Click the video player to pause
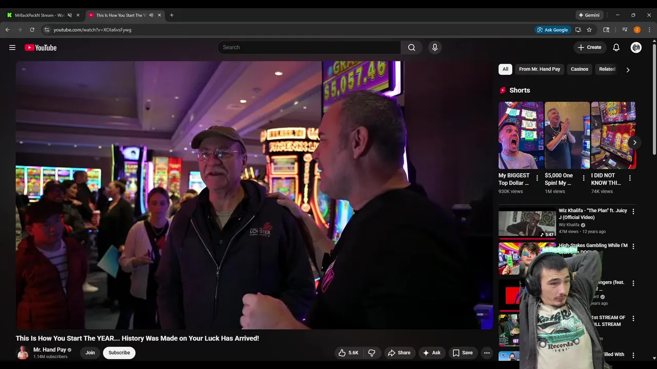The image size is (657, 369). 254,195
